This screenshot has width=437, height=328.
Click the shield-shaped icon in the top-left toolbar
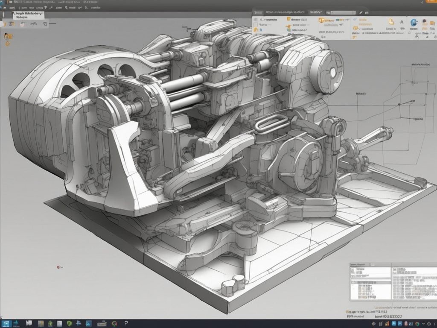[x=46, y=8]
